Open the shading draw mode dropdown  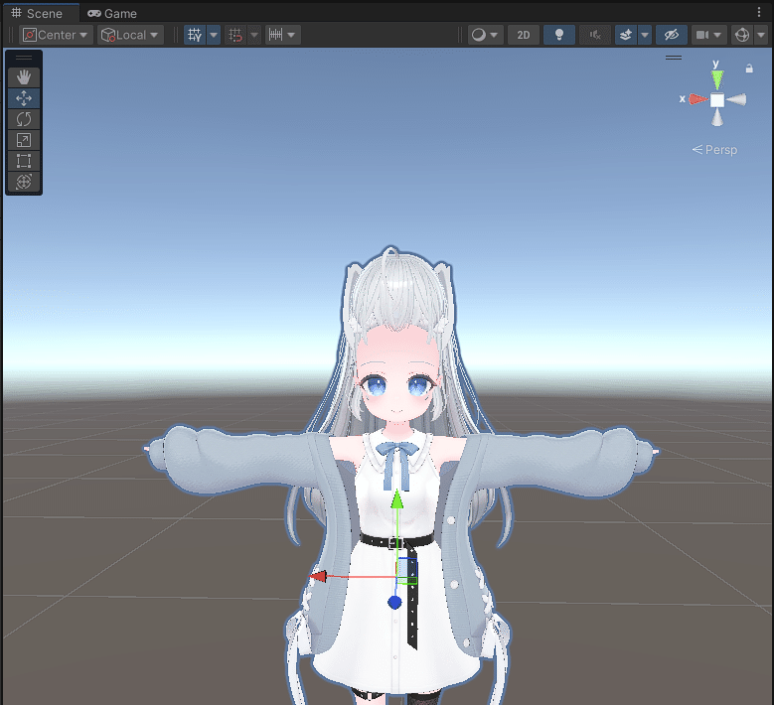point(485,35)
